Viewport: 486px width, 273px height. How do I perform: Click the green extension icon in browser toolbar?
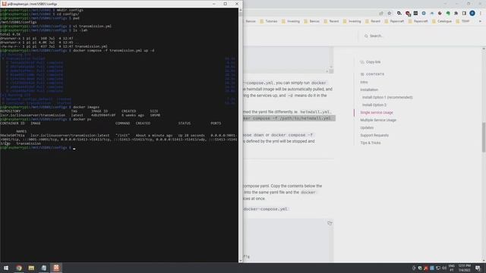(448, 13)
